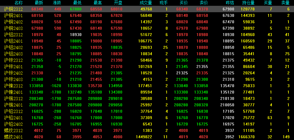
Task: Click the 名称 column header
Action: click(x=19, y=3)
